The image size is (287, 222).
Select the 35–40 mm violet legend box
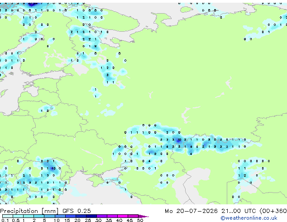(112, 216)
